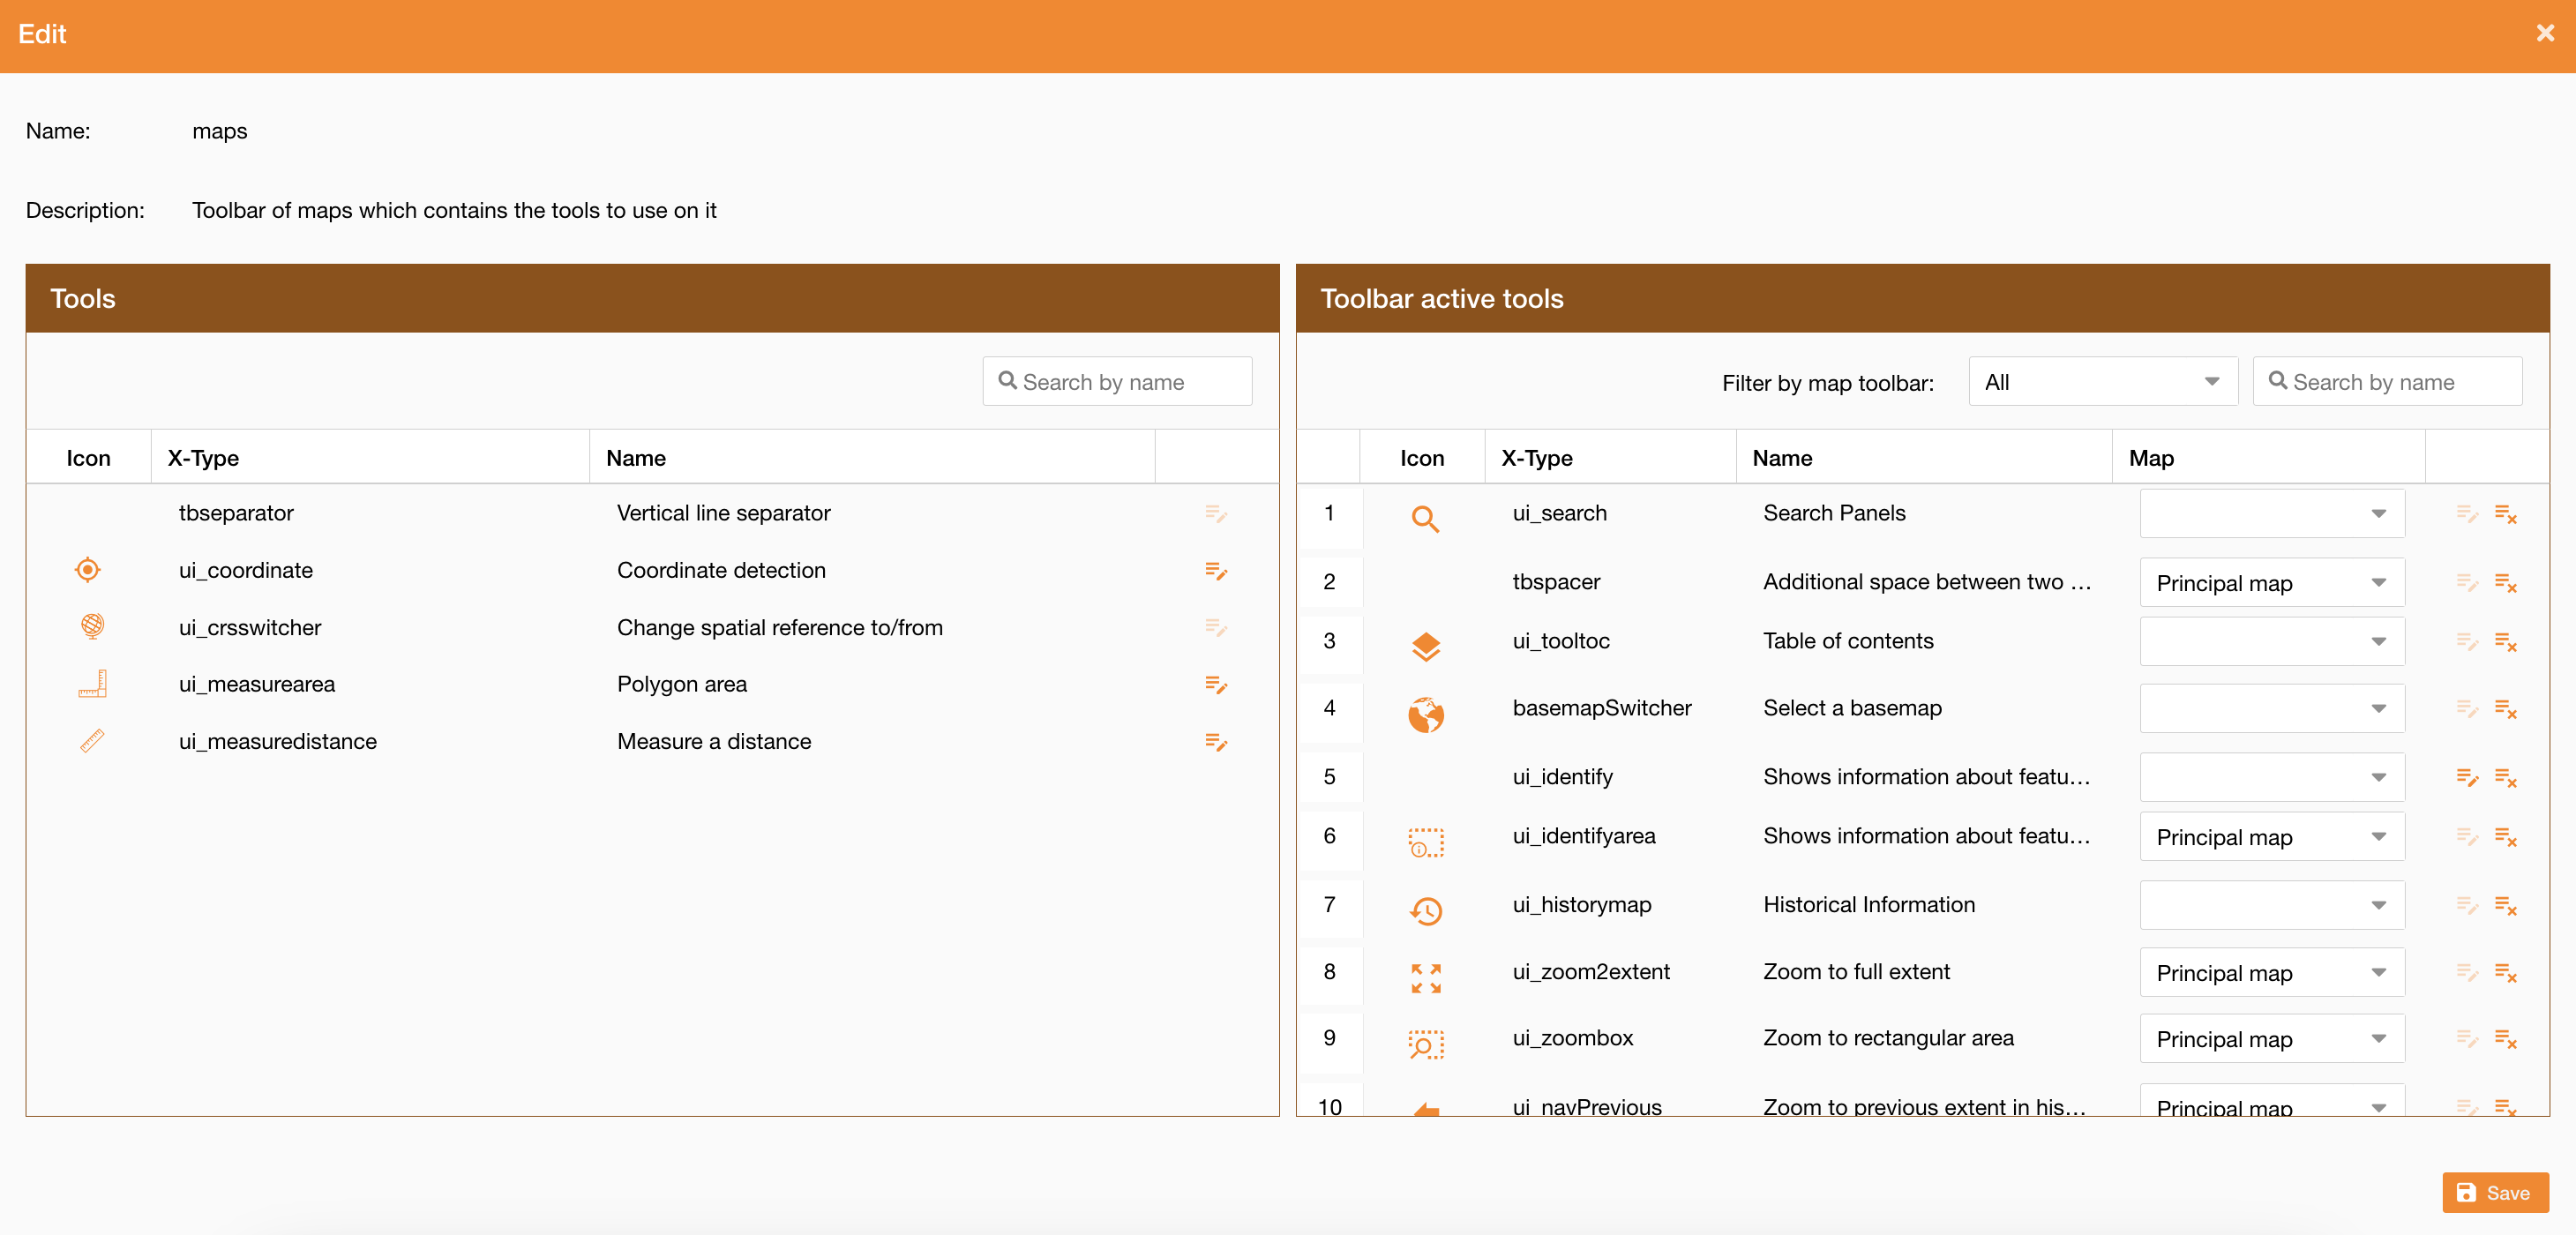Click the measure distance ruler icon
2576x1235 pixels.
click(x=92, y=741)
